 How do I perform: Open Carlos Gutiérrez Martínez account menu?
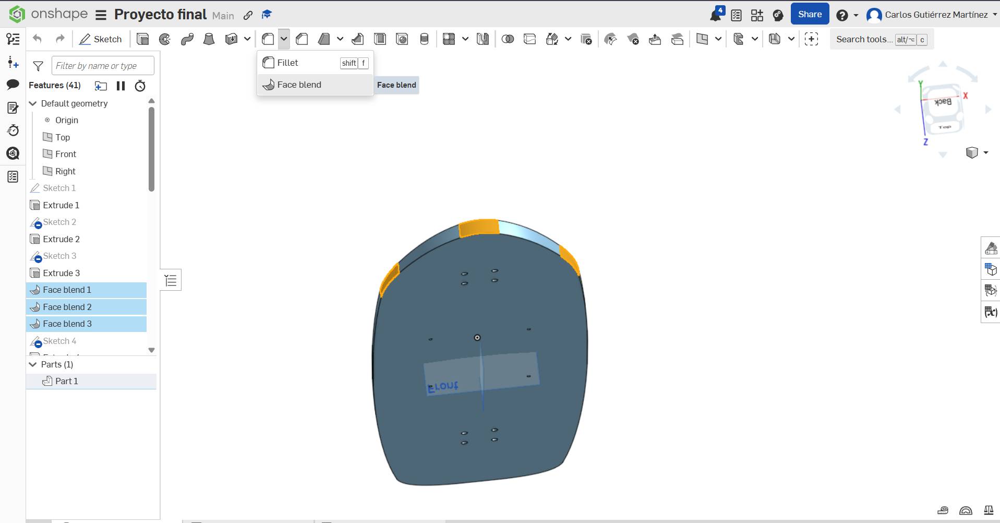[x=932, y=15]
